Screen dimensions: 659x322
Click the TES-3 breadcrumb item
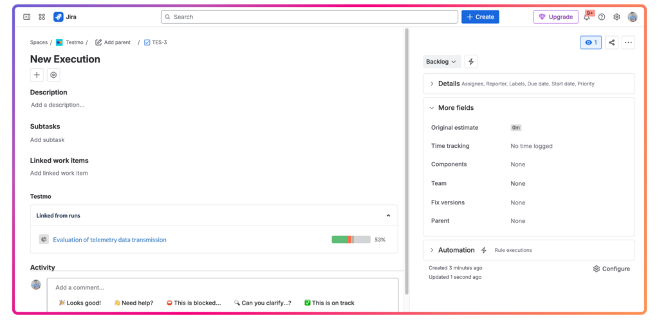[x=159, y=42]
